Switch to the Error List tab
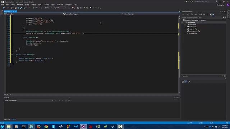Screen dimensions: 230x129 pos(7,119)
